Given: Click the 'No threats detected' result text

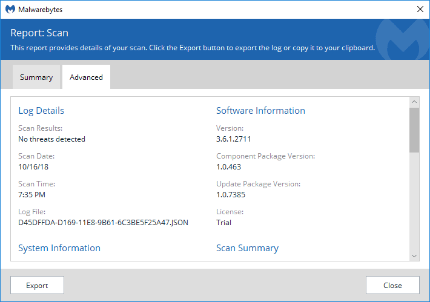Looking at the screenshot, I should point(51,139).
